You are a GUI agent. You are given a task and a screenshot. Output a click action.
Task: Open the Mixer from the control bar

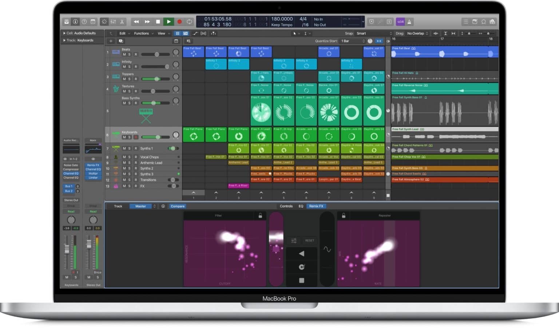113,22
